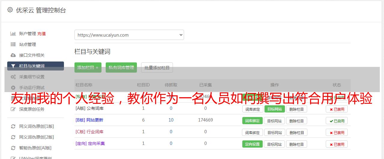Click the 栏目名称 table header
The width and height of the screenshot is (384, 159).
pyautogui.click(x=84, y=85)
